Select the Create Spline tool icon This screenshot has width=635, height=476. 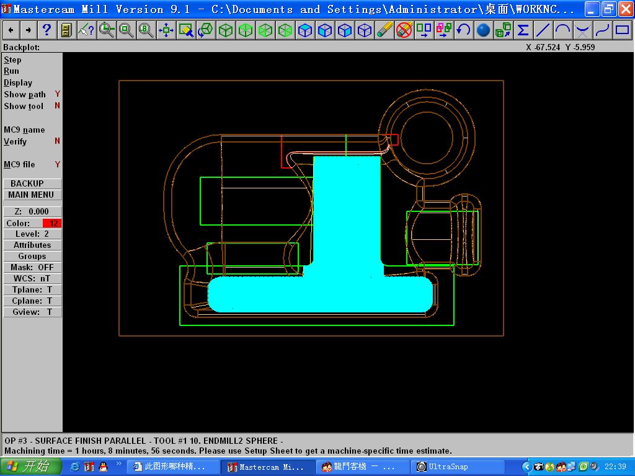tap(602, 30)
